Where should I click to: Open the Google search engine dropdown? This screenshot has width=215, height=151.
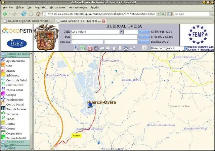coord(173,14)
